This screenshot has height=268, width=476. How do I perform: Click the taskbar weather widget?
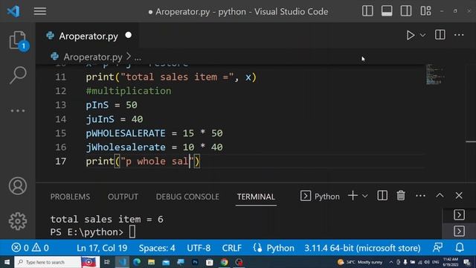tap(360, 262)
